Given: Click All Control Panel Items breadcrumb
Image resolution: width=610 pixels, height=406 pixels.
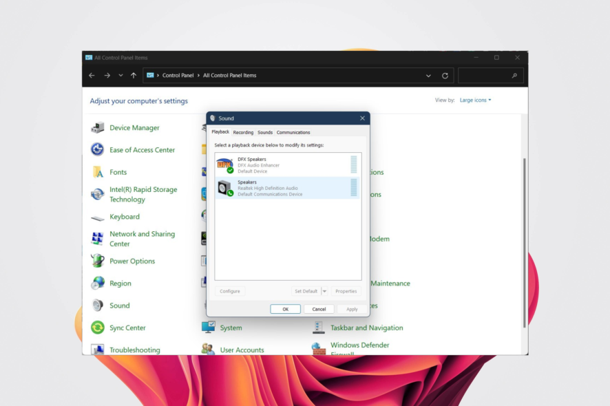Looking at the screenshot, I should click(229, 76).
